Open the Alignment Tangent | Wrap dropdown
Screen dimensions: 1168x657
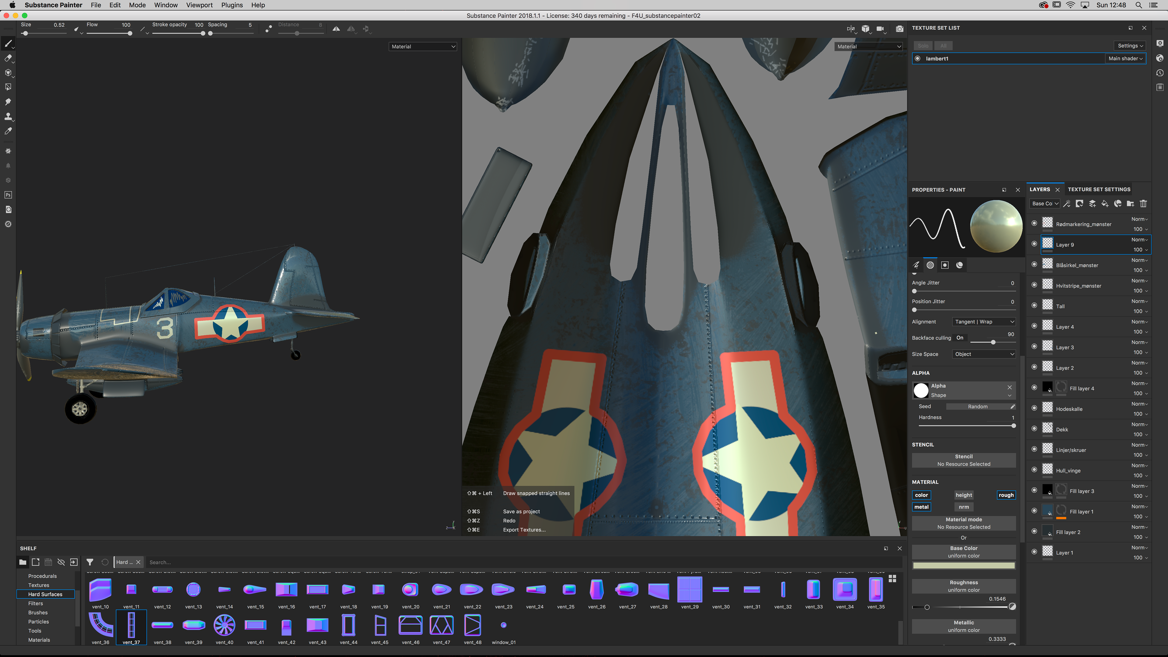984,322
